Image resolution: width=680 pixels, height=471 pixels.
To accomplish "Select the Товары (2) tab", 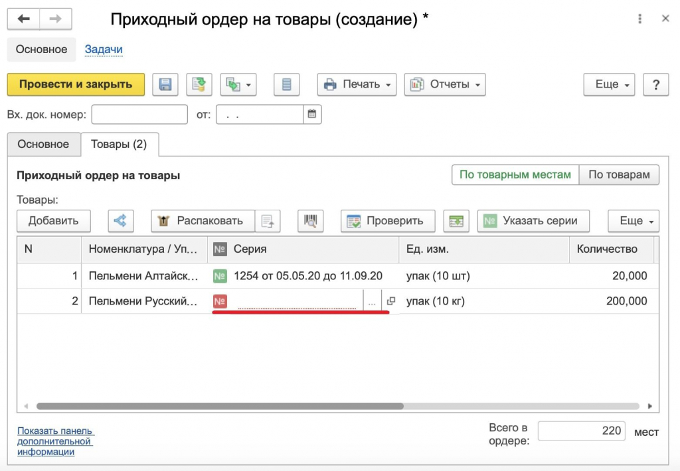I will click(x=119, y=144).
